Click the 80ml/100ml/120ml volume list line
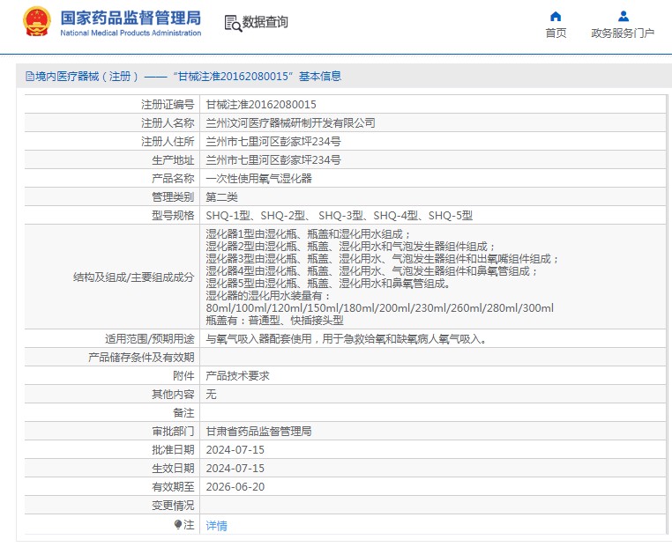The image size is (672, 547). [380, 307]
